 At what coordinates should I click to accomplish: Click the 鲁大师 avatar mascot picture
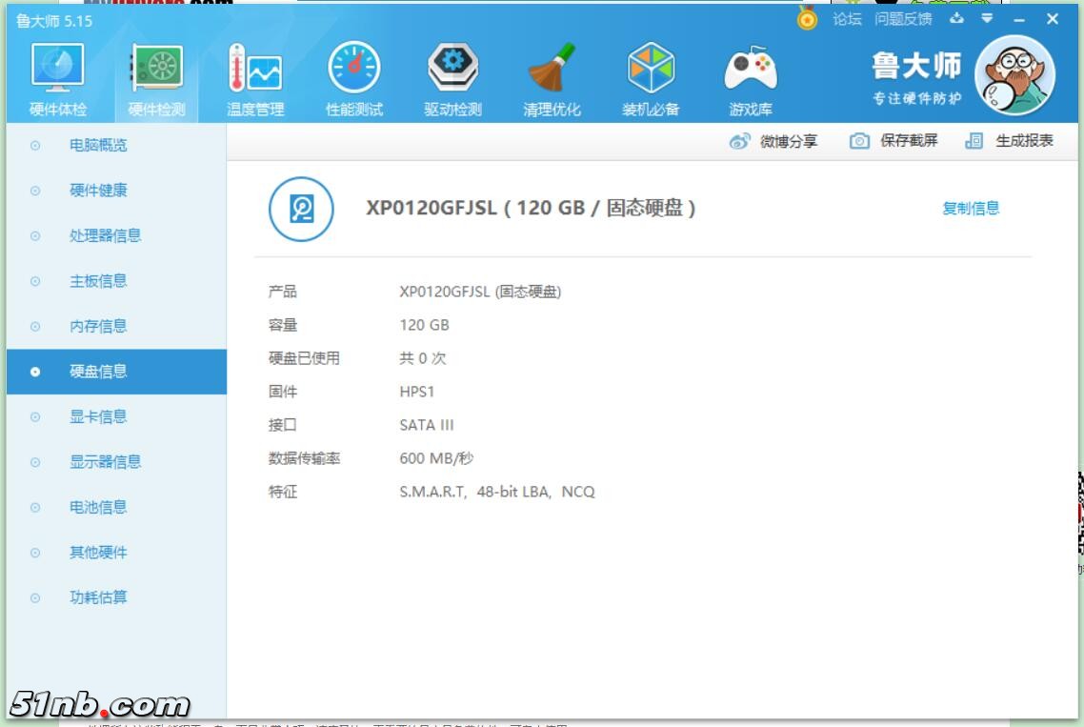[1014, 75]
